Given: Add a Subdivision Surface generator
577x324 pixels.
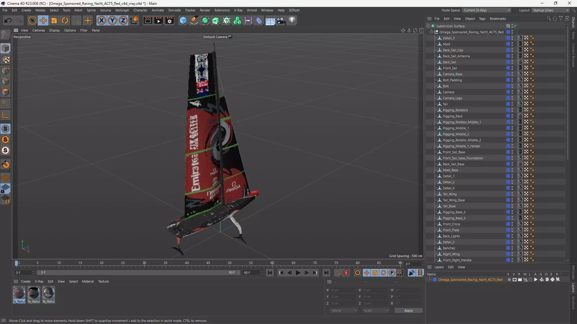Looking at the screenshot, I should 205,20.
